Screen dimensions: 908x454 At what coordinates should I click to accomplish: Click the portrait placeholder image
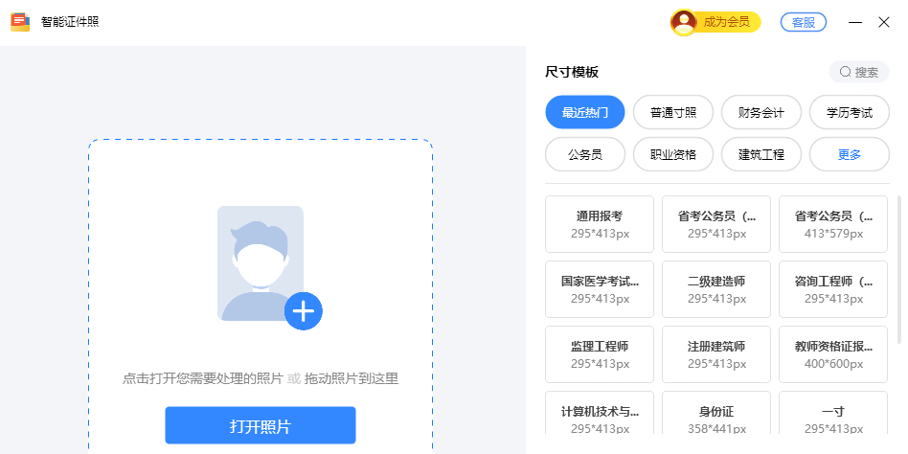click(x=260, y=261)
